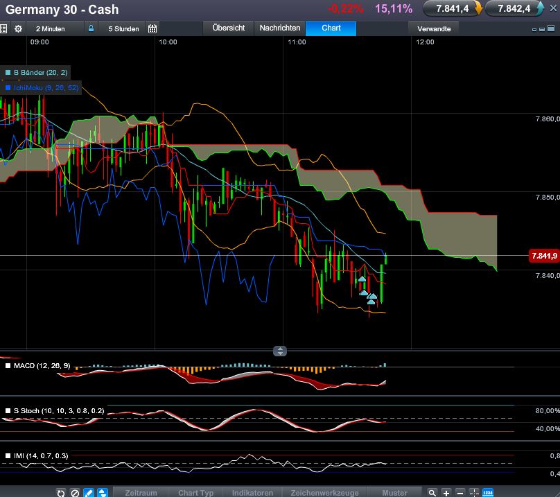Image resolution: width=560 pixels, height=497 pixels.
Task: Click the topmost blue signal arrow on candles
Action: click(362, 279)
